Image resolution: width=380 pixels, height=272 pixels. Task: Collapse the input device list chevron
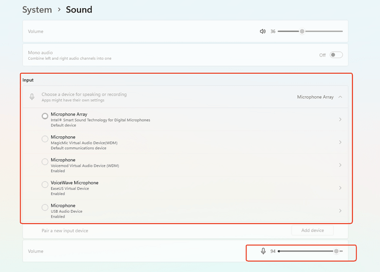coord(340,97)
